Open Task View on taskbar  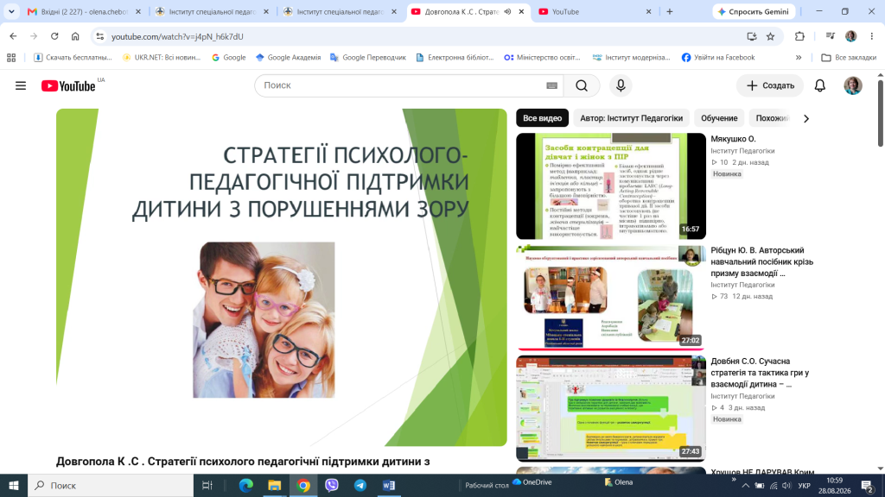[x=207, y=485]
